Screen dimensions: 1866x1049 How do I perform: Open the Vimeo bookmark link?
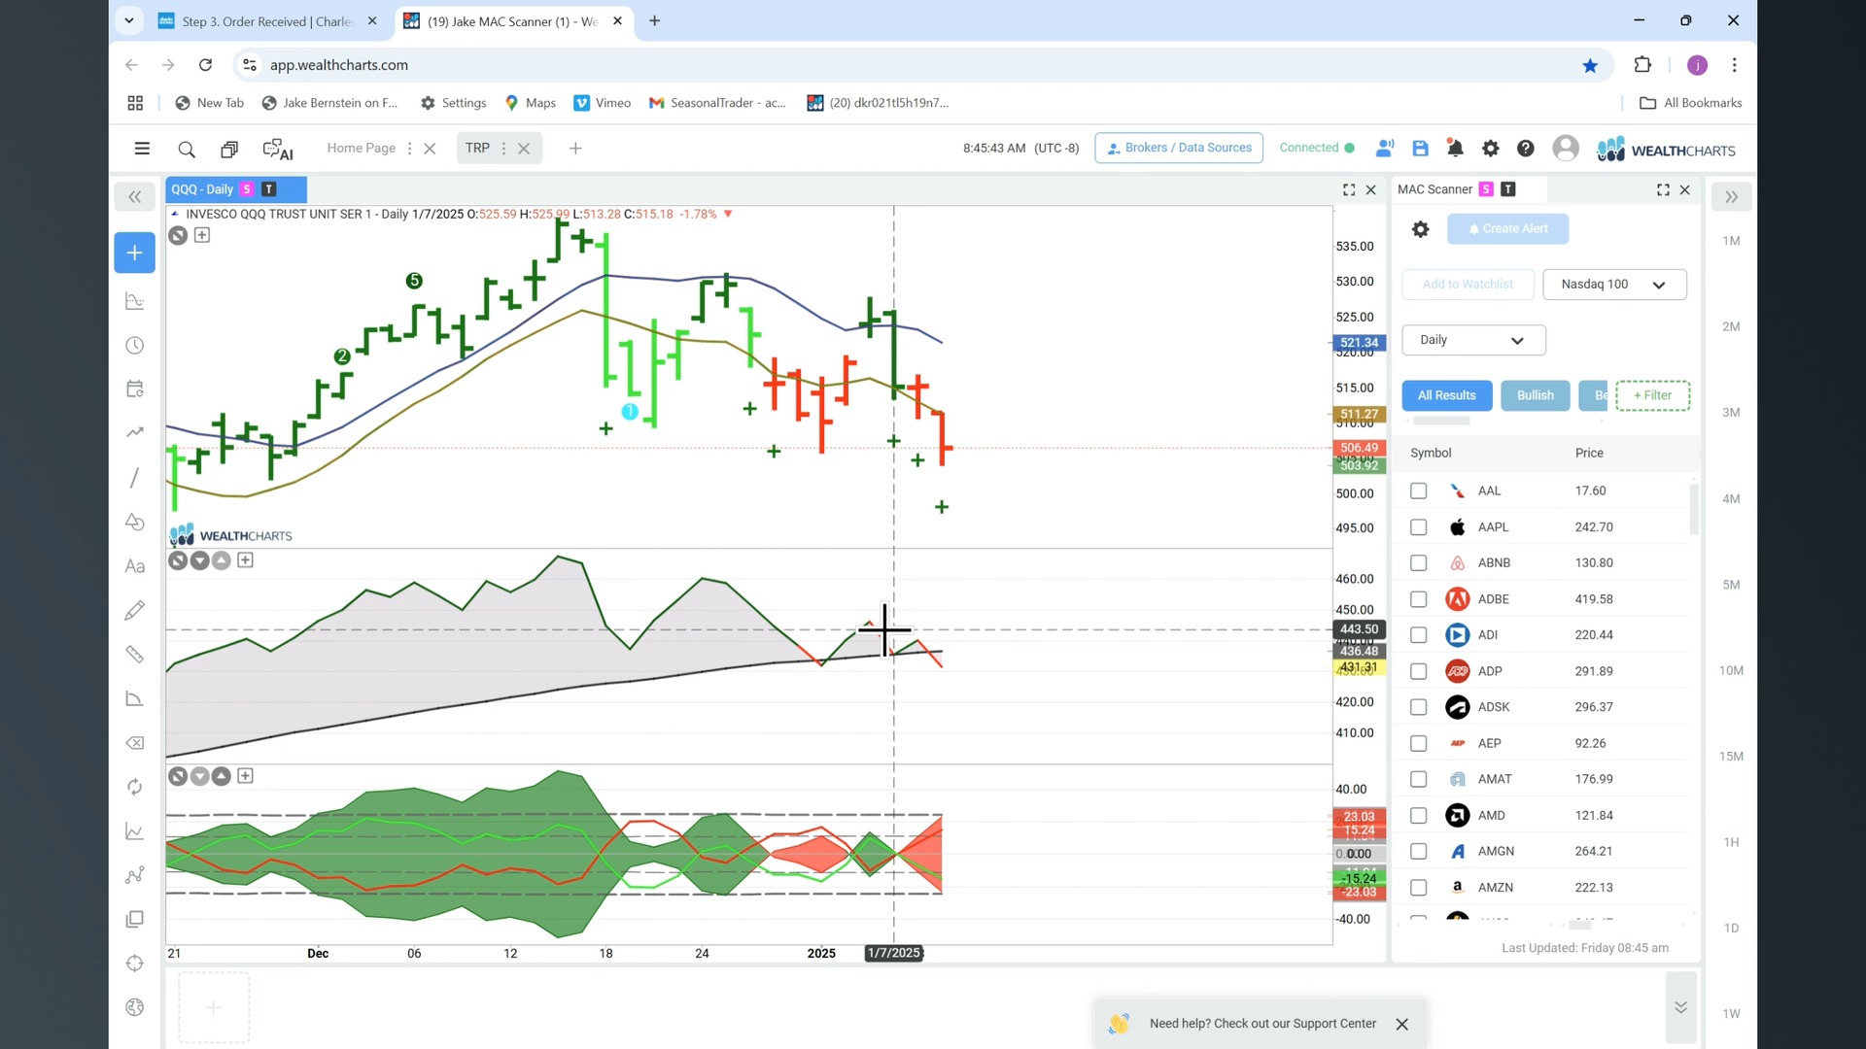[x=603, y=103]
